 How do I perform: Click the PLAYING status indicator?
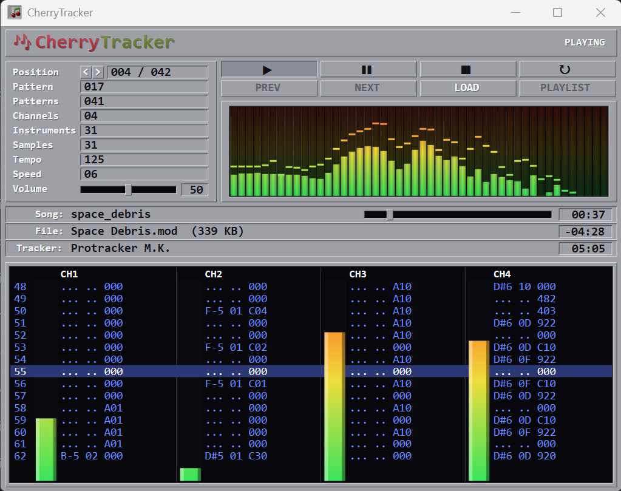point(585,42)
